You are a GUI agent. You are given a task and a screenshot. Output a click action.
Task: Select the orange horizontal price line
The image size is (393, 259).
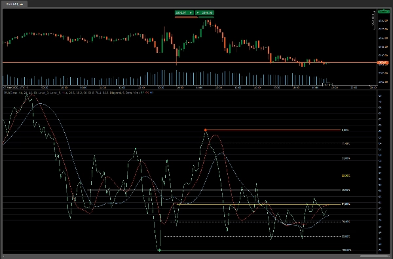click(189, 62)
